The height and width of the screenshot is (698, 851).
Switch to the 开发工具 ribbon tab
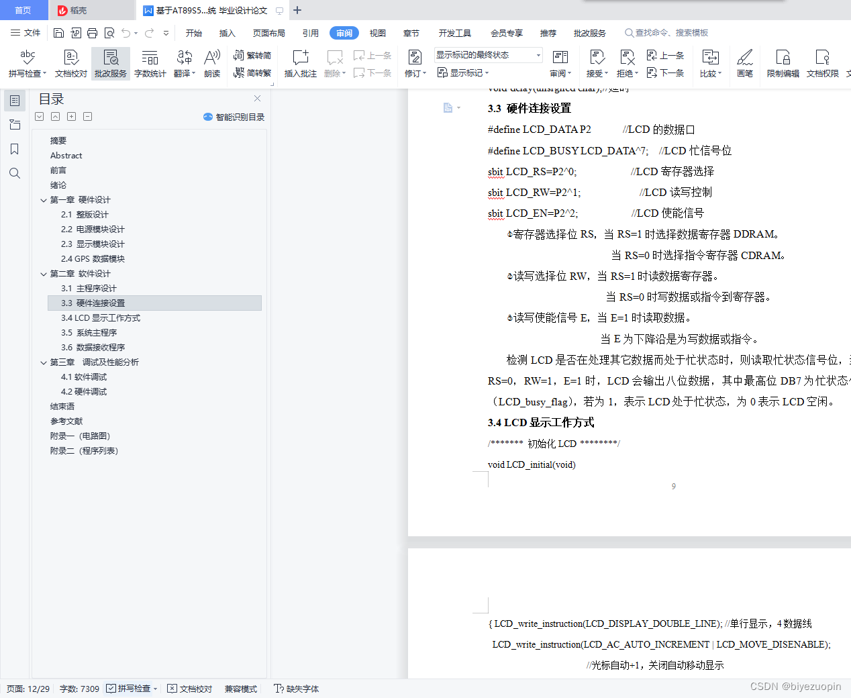coord(455,33)
